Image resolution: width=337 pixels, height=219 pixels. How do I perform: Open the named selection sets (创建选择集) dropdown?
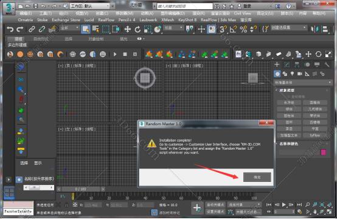[x=288, y=28]
